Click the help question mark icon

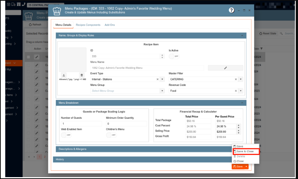click(x=232, y=10)
